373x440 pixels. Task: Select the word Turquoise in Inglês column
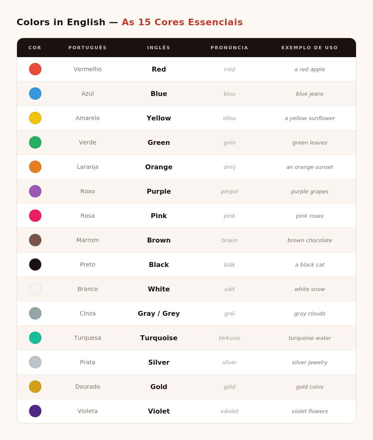tap(159, 338)
